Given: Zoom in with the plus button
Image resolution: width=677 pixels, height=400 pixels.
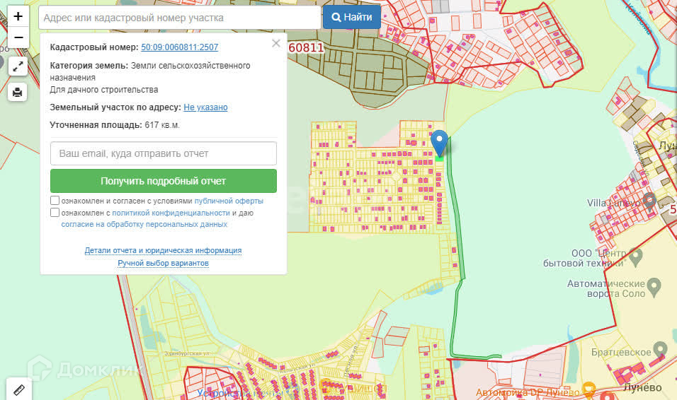Looking at the screenshot, I should point(18,16).
